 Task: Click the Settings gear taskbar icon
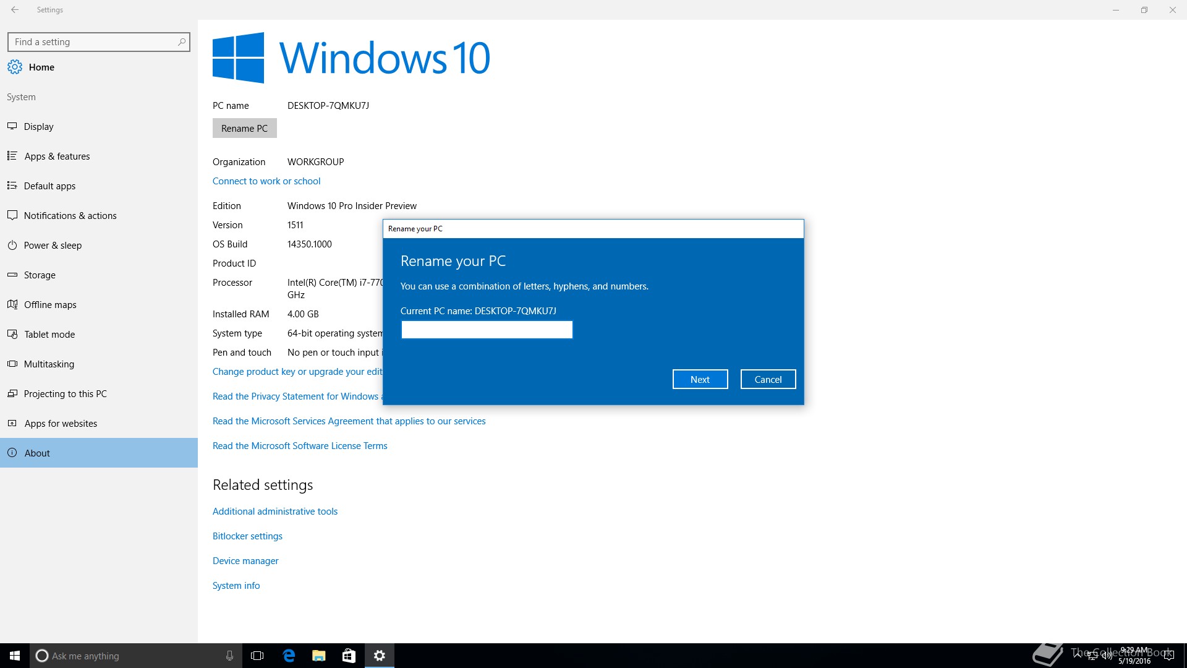pyautogui.click(x=380, y=656)
